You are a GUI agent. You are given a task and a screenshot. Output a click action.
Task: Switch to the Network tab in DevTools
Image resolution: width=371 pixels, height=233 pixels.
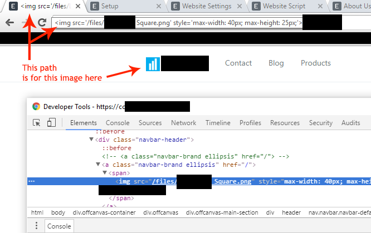(183, 123)
